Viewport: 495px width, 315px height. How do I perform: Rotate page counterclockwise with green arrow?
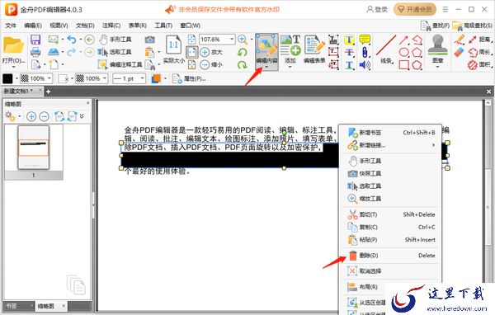(242, 52)
